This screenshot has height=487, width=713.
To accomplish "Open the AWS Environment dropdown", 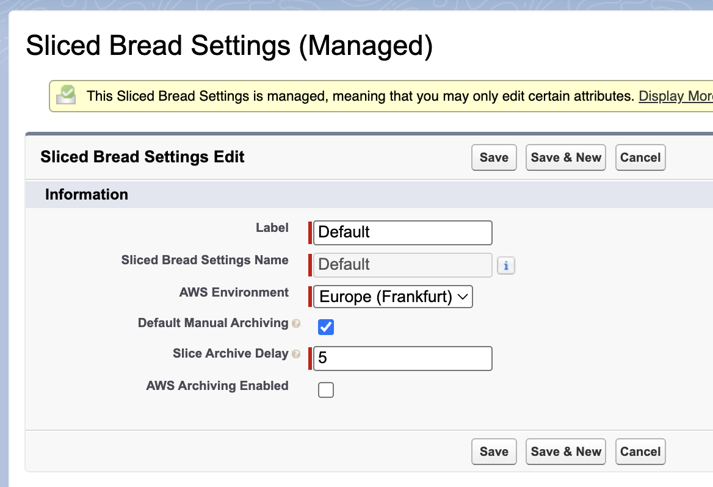I will click(393, 297).
